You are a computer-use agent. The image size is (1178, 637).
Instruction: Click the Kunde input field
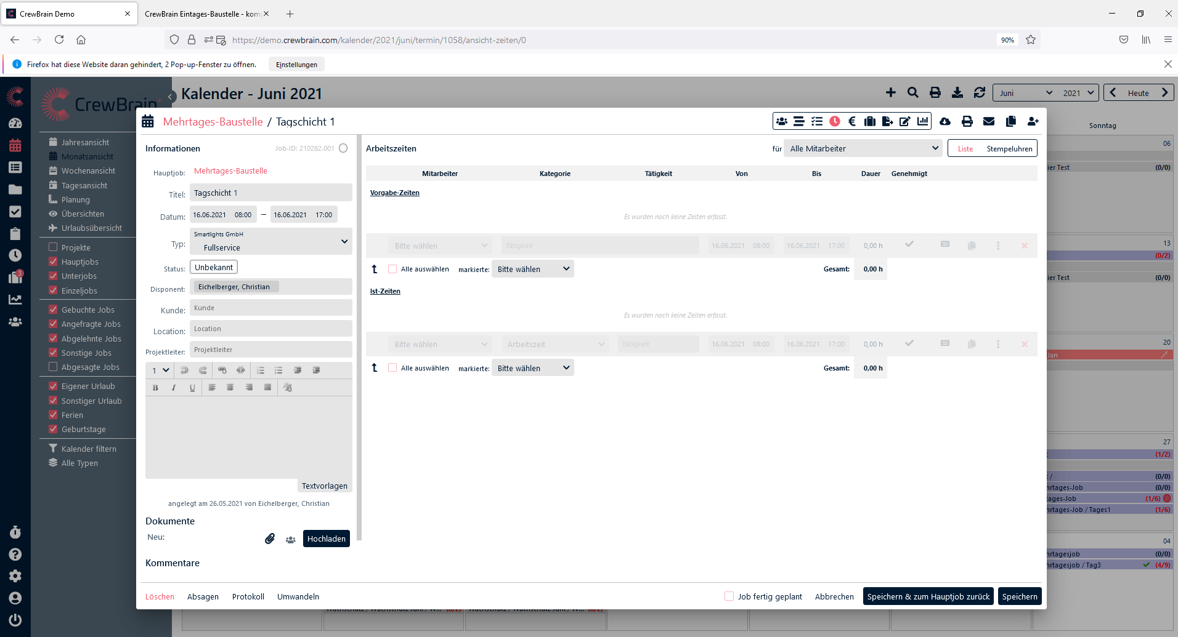pyautogui.click(x=271, y=308)
